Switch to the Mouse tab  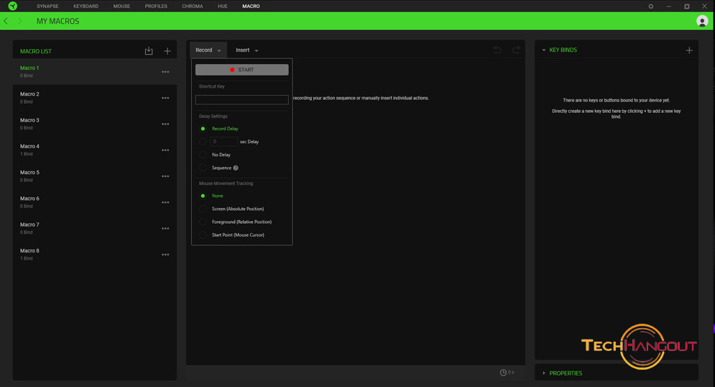tap(121, 6)
